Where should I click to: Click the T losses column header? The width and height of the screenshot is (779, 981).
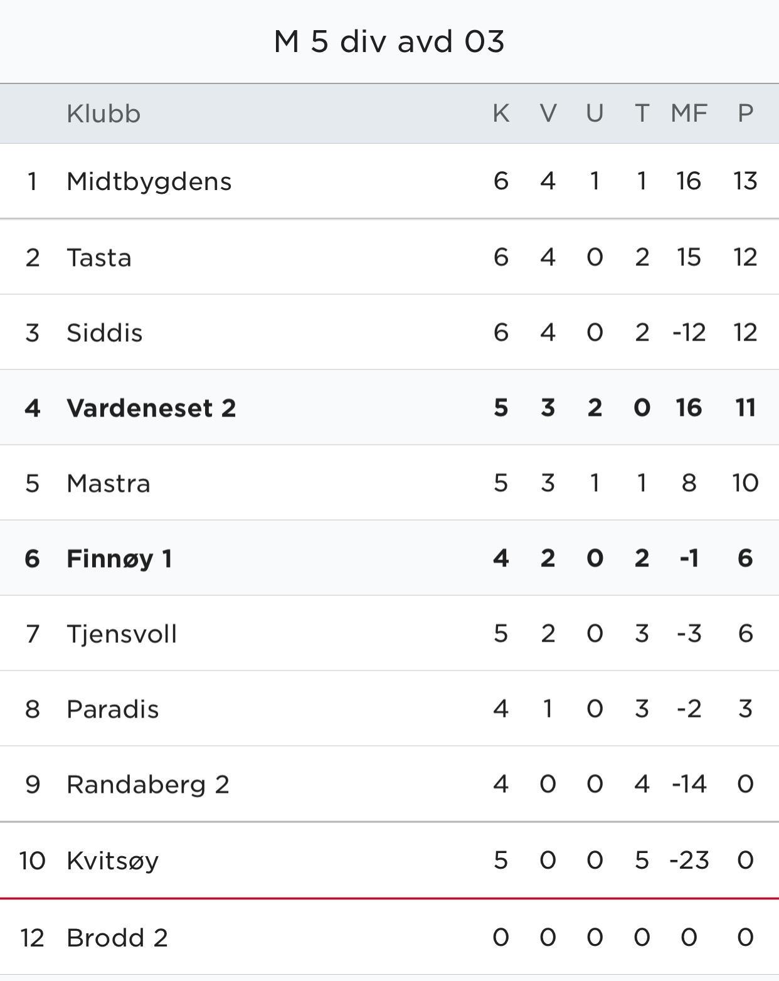[642, 114]
